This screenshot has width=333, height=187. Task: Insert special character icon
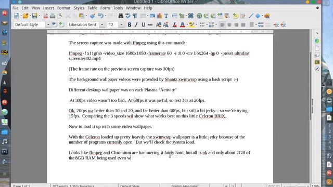click(x=191, y=16)
